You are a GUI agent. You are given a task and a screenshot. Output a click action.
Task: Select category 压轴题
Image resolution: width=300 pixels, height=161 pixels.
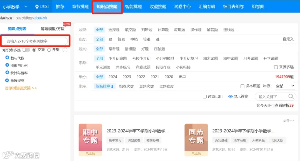[159, 49]
